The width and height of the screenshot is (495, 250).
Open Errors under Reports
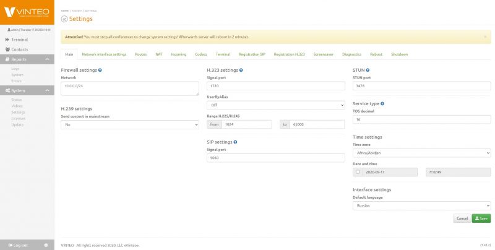[x=17, y=81]
